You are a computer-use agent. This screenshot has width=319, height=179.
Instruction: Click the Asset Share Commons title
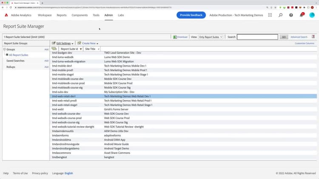117,153
